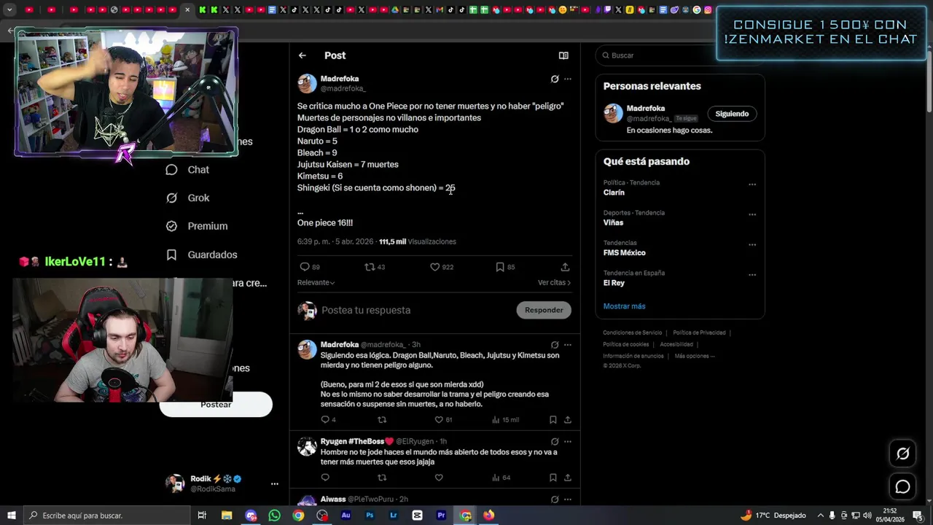933x525 pixels.
Task: Open Rodik account options menu
Action: coord(275,483)
